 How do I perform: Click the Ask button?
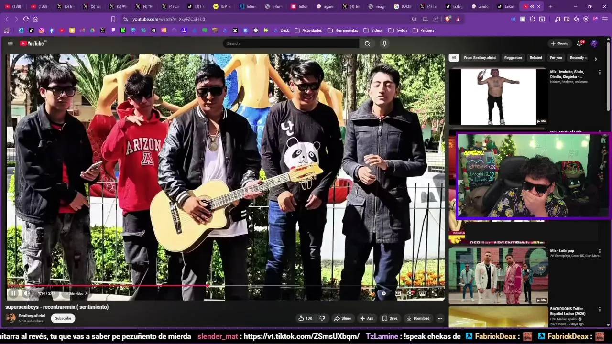(x=367, y=318)
